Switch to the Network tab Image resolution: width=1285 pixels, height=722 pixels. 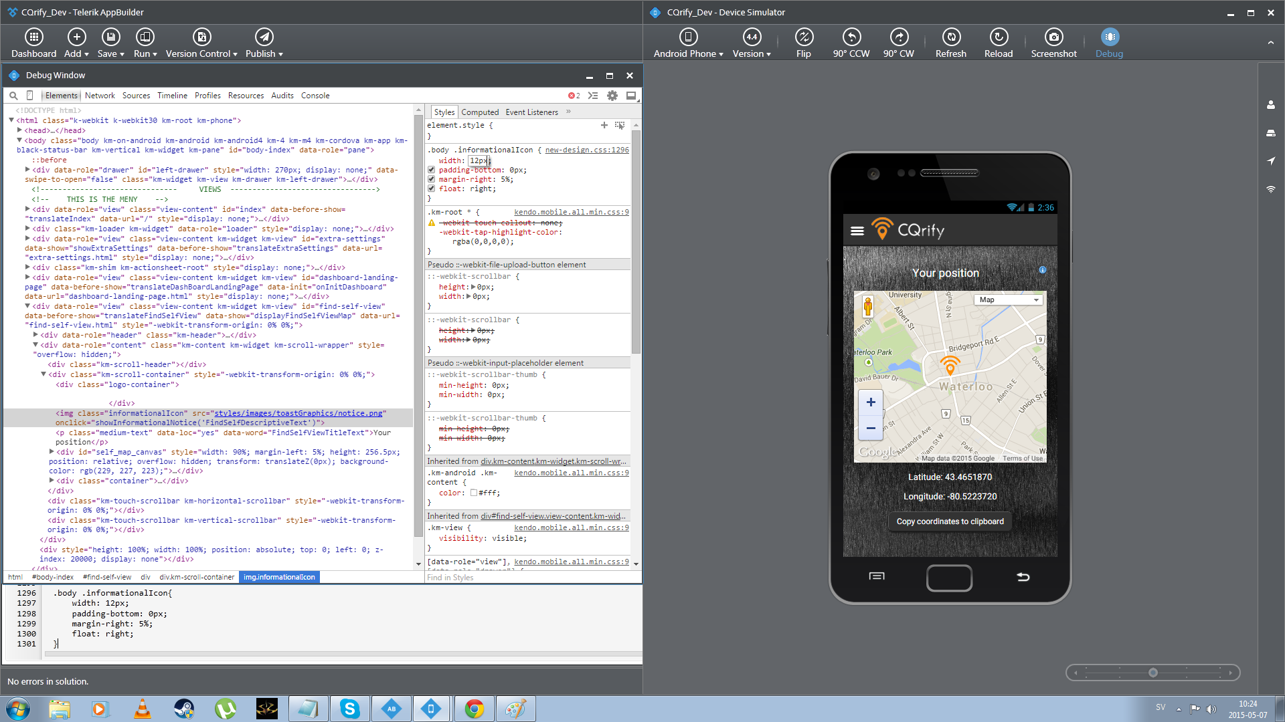pos(100,96)
